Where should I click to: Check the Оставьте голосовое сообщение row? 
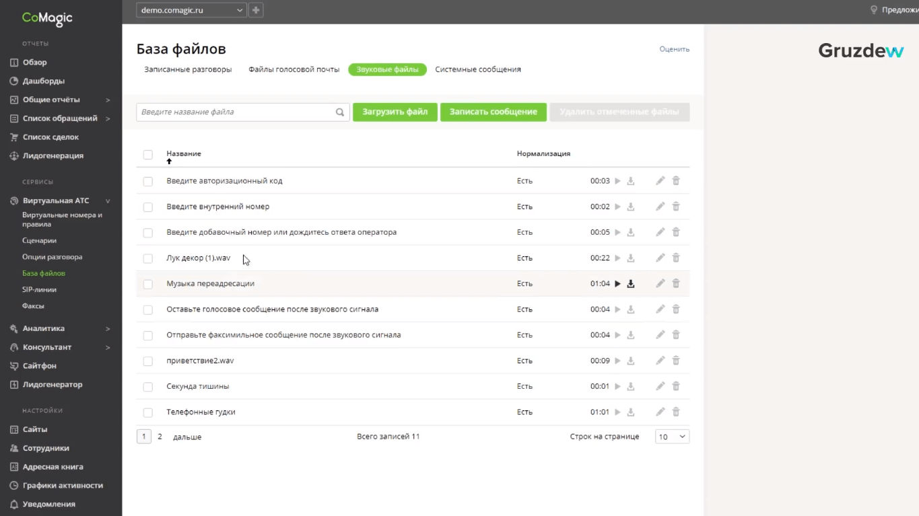point(148,310)
